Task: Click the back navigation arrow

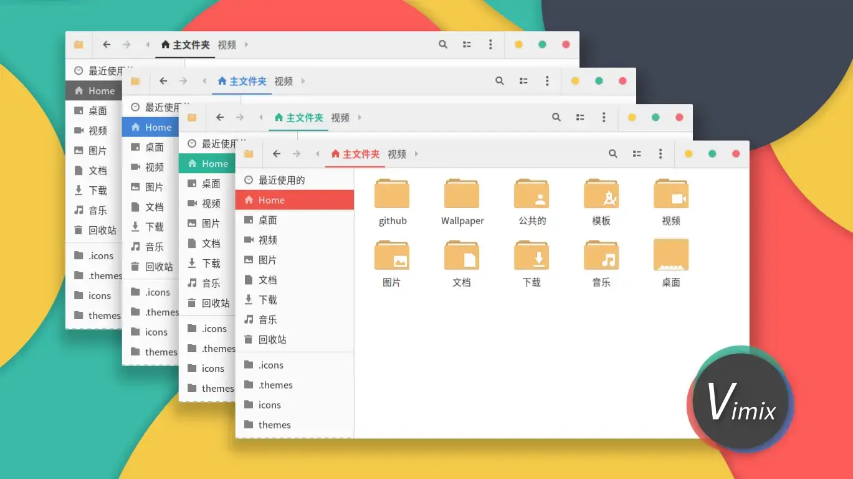Action: click(x=277, y=153)
